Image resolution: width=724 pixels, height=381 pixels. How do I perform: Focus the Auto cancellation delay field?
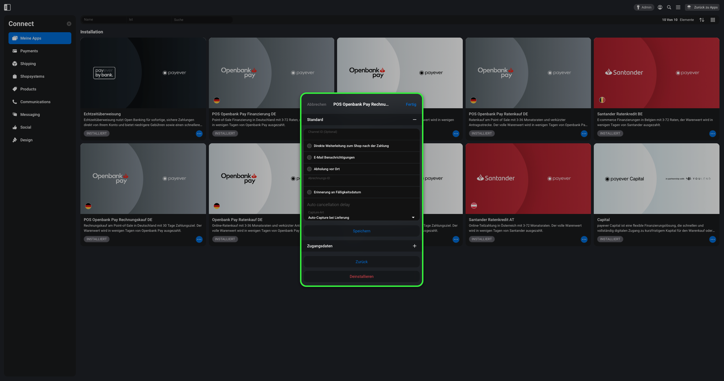[362, 204]
